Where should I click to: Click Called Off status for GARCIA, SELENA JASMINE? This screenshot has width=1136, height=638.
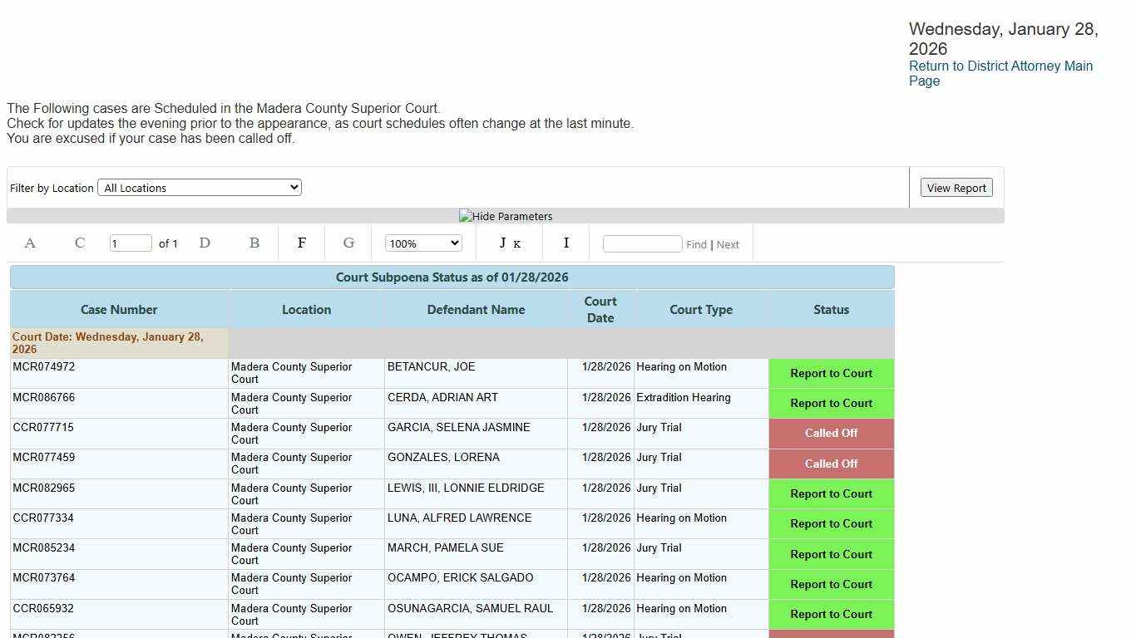pyautogui.click(x=831, y=433)
